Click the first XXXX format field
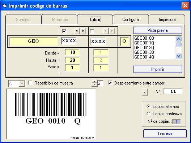 69,41
